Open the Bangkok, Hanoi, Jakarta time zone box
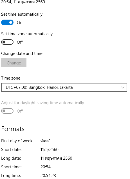130x179 pixels. click(x=64, y=87)
